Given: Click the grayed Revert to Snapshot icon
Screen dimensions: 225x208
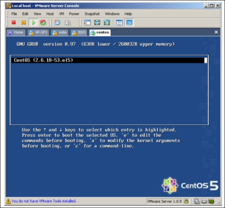Looking at the screenshot, I should pyautogui.click(x=68, y=23).
